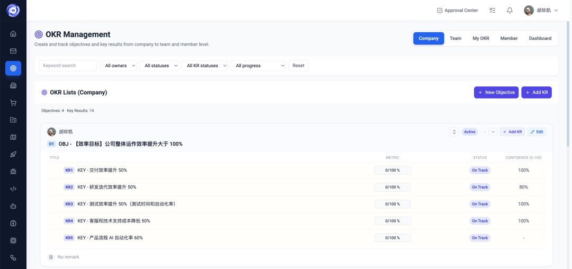Viewport: 572px width, 269px height.
Task: Click the Keyword search input field
Action: pos(68,66)
